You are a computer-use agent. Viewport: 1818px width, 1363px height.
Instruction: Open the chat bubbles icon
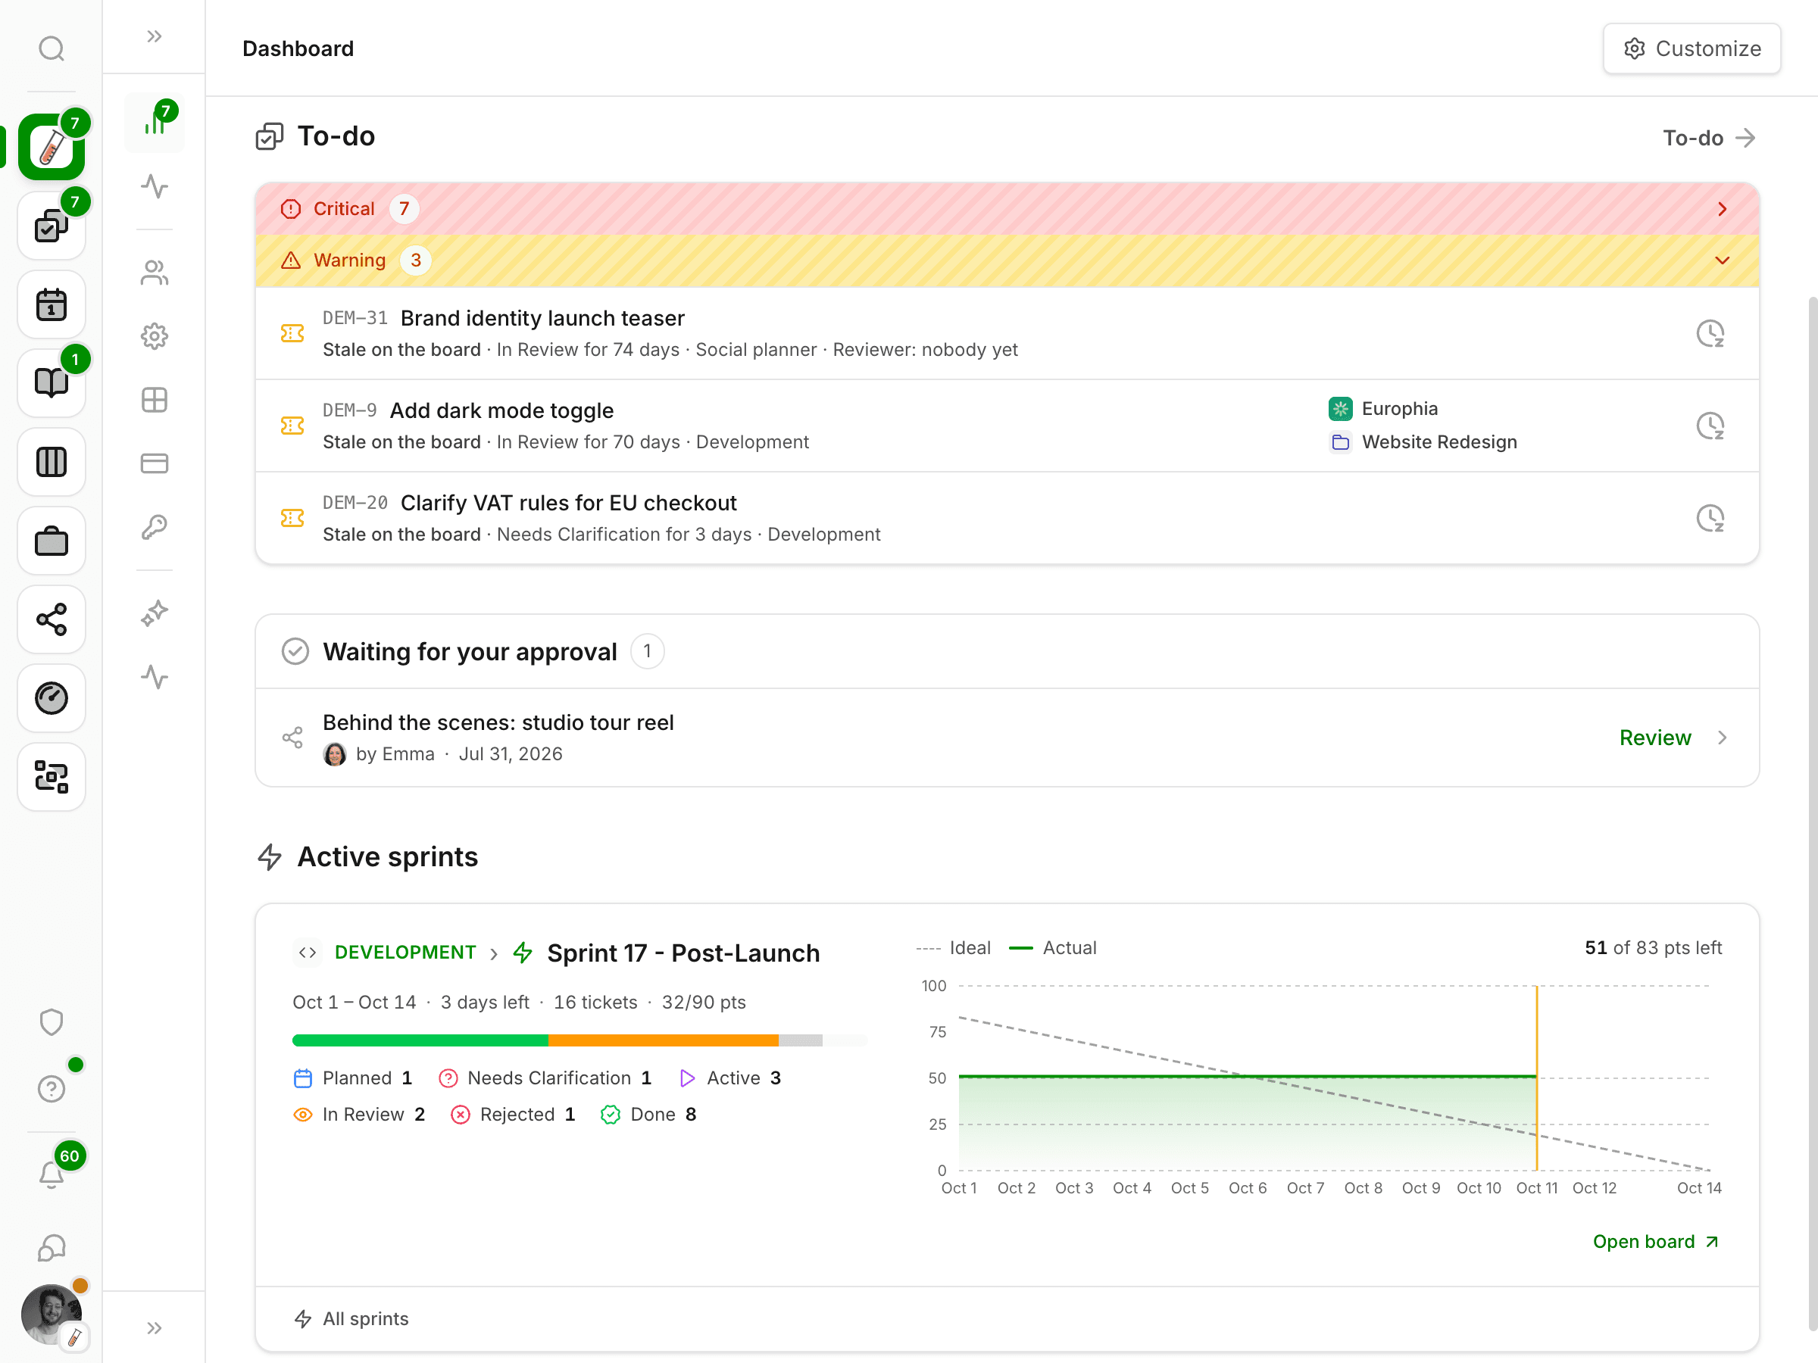(x=51, y=1249)
